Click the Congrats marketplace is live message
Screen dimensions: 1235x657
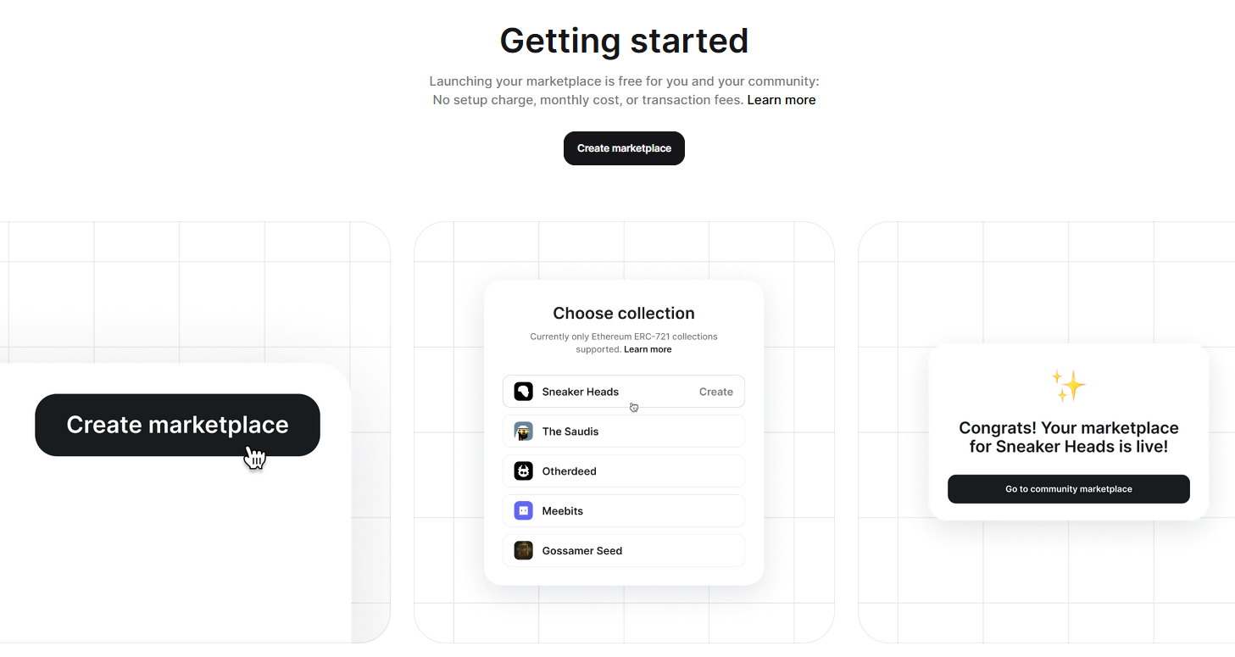coord(1069,437)
